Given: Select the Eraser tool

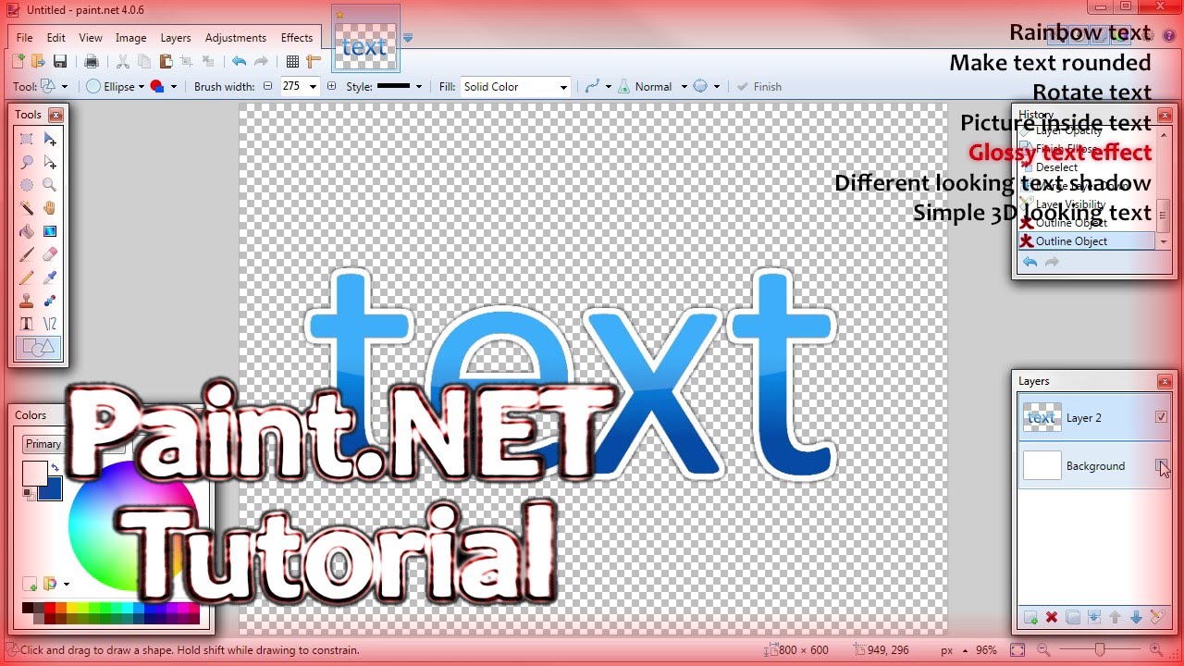Looking at the screenshot, I should [50, 254].
